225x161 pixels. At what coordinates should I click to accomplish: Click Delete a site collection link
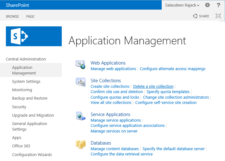click(x=153, y=86)
